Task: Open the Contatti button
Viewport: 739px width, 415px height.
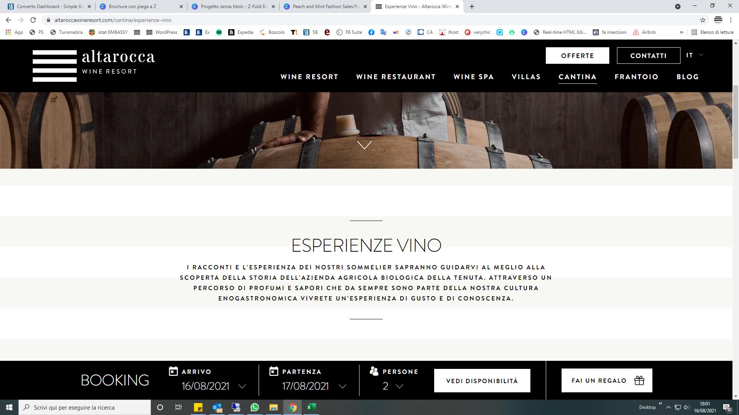Action: tap(649, 56)
